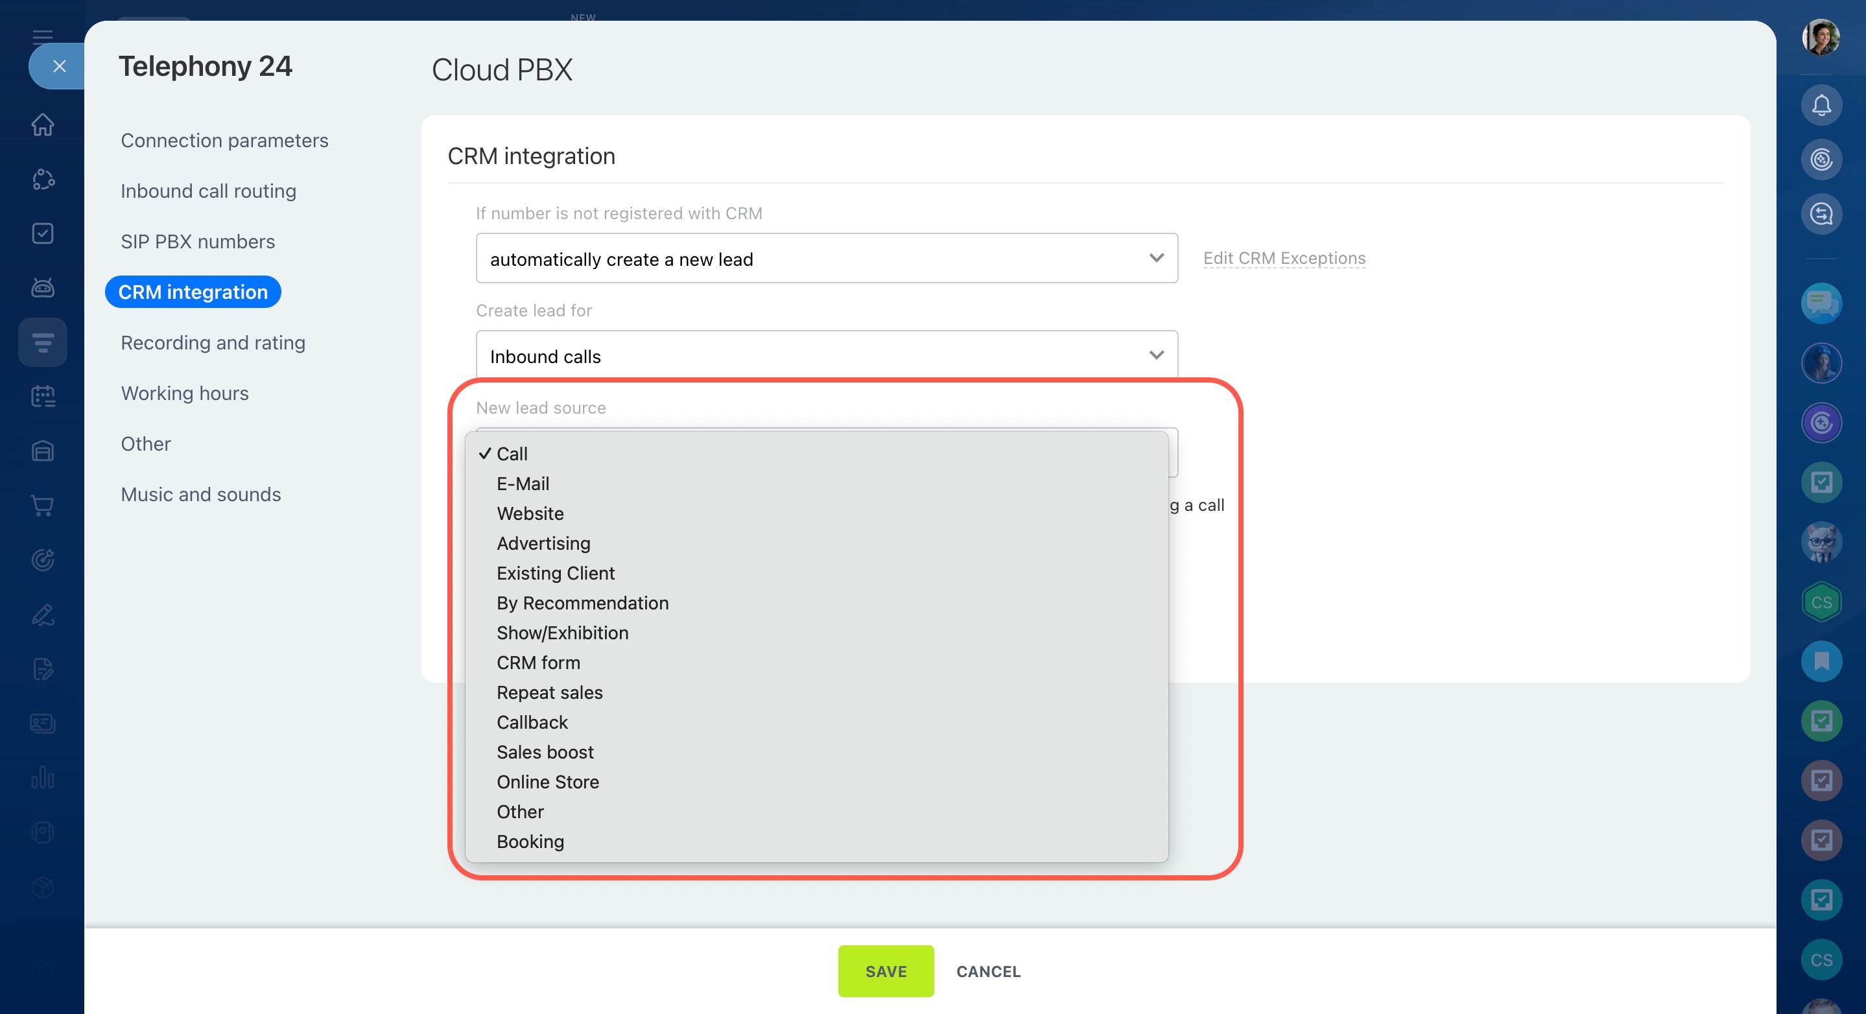The height and width of the screenshot is (1014, 1866).
Task: Choose Callback as new lead source
Action: coord(532,722)
